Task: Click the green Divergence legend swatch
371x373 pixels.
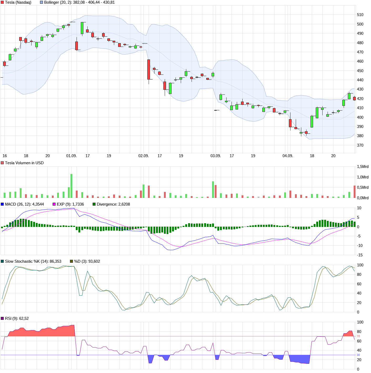Action: [x=94, y=204]
